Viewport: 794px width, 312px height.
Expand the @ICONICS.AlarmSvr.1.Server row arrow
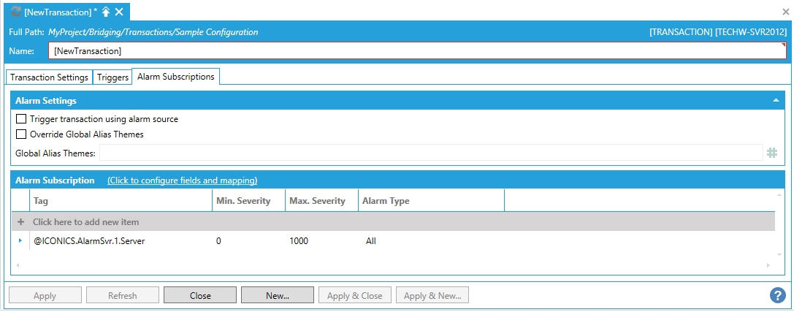tap(20, 241)
